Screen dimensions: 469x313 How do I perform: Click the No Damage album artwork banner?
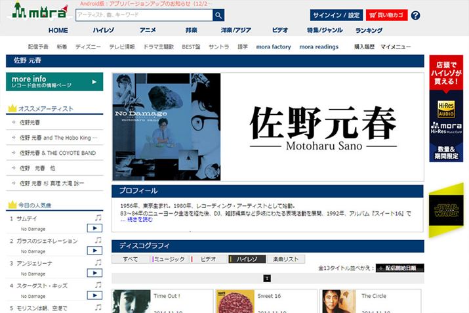pos(167,127)
